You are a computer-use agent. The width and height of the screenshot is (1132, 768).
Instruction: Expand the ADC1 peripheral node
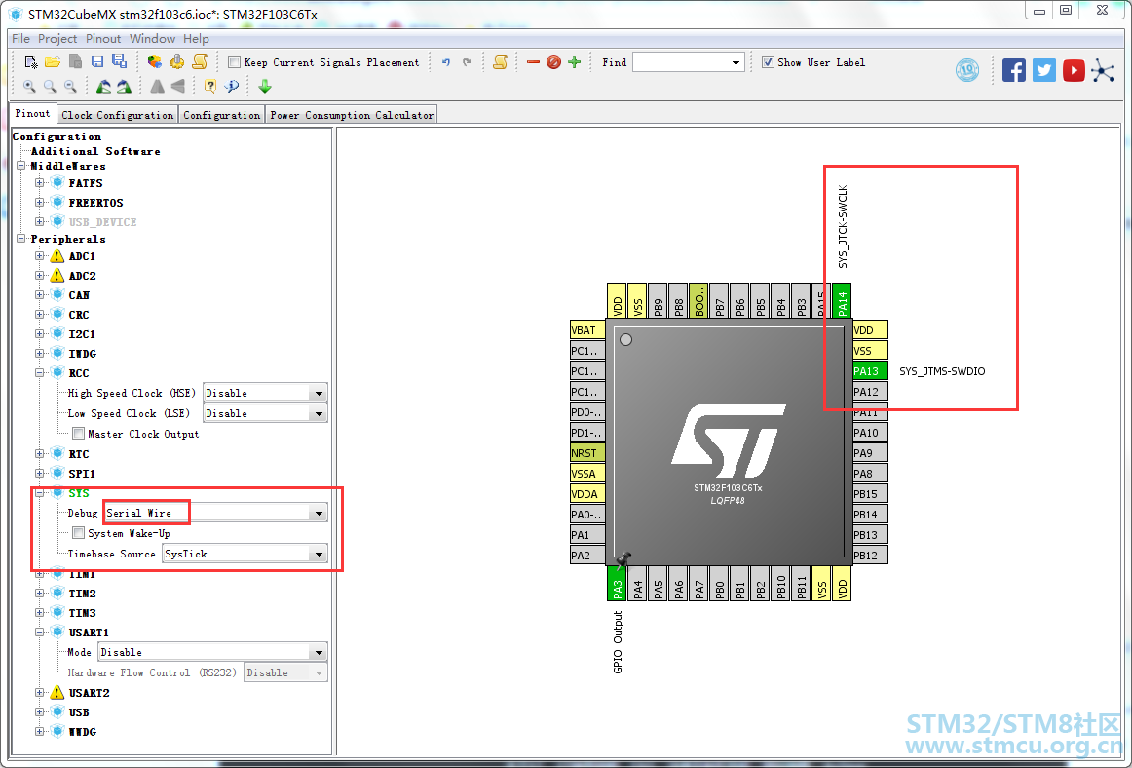click(x=41, y=255)
